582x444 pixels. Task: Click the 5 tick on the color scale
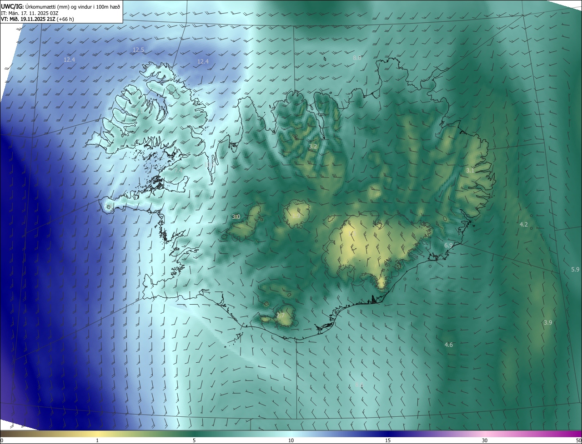(194, 440)
